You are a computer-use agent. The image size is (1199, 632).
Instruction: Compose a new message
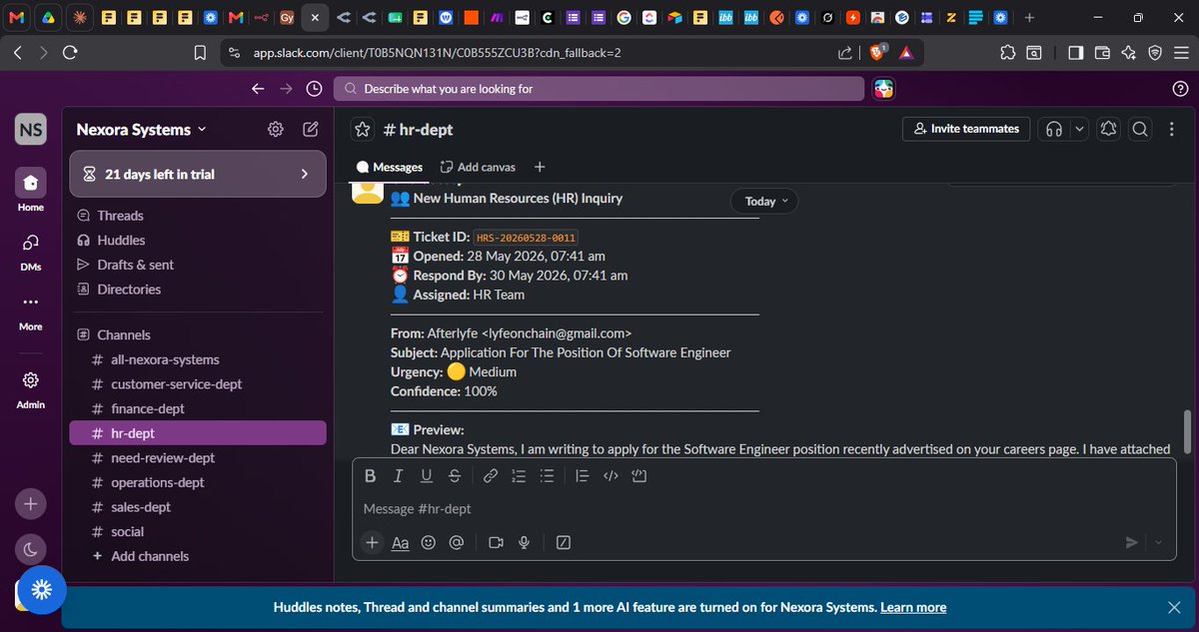(x=311, y=129)
